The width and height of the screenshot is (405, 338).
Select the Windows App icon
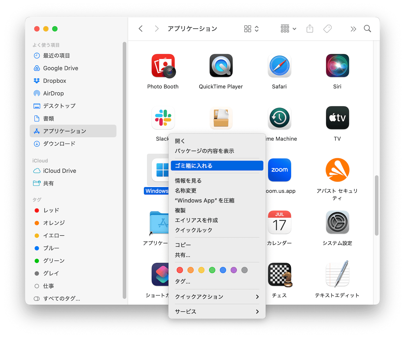pyautogui.click(x=160, y=170)
